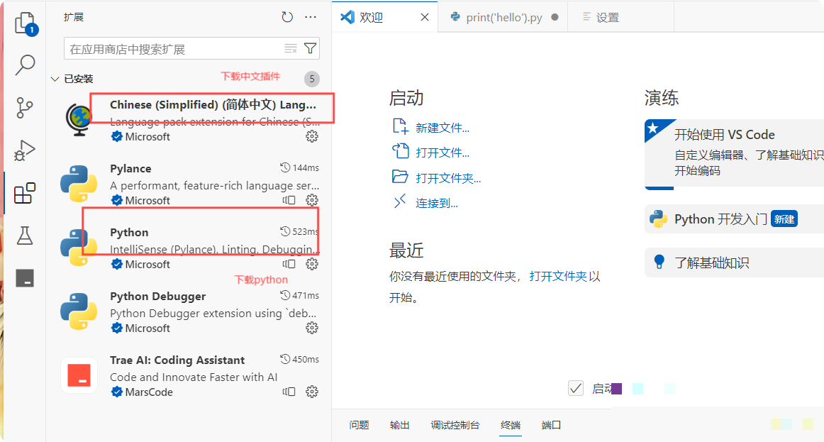Click installed extensions count badge 5
Screen dimensions: 824x442
[311, 79]
